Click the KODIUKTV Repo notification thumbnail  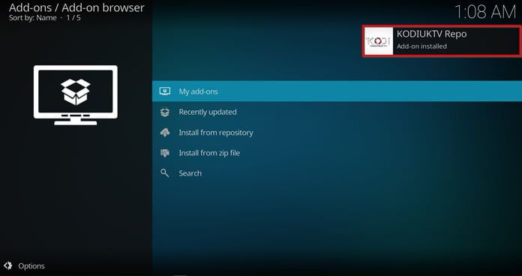[379, 41]
